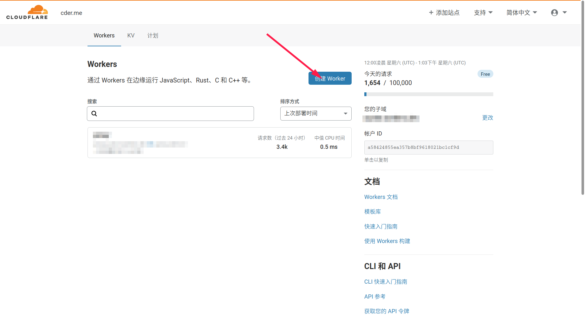Viewport: 585px width, 323px height.
Task: Open the 快速入门指南 link
Action: [x=381, y=227]
